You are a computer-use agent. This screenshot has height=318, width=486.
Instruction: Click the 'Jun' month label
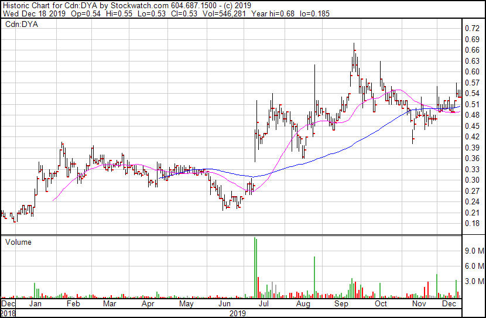coord(224,304)
